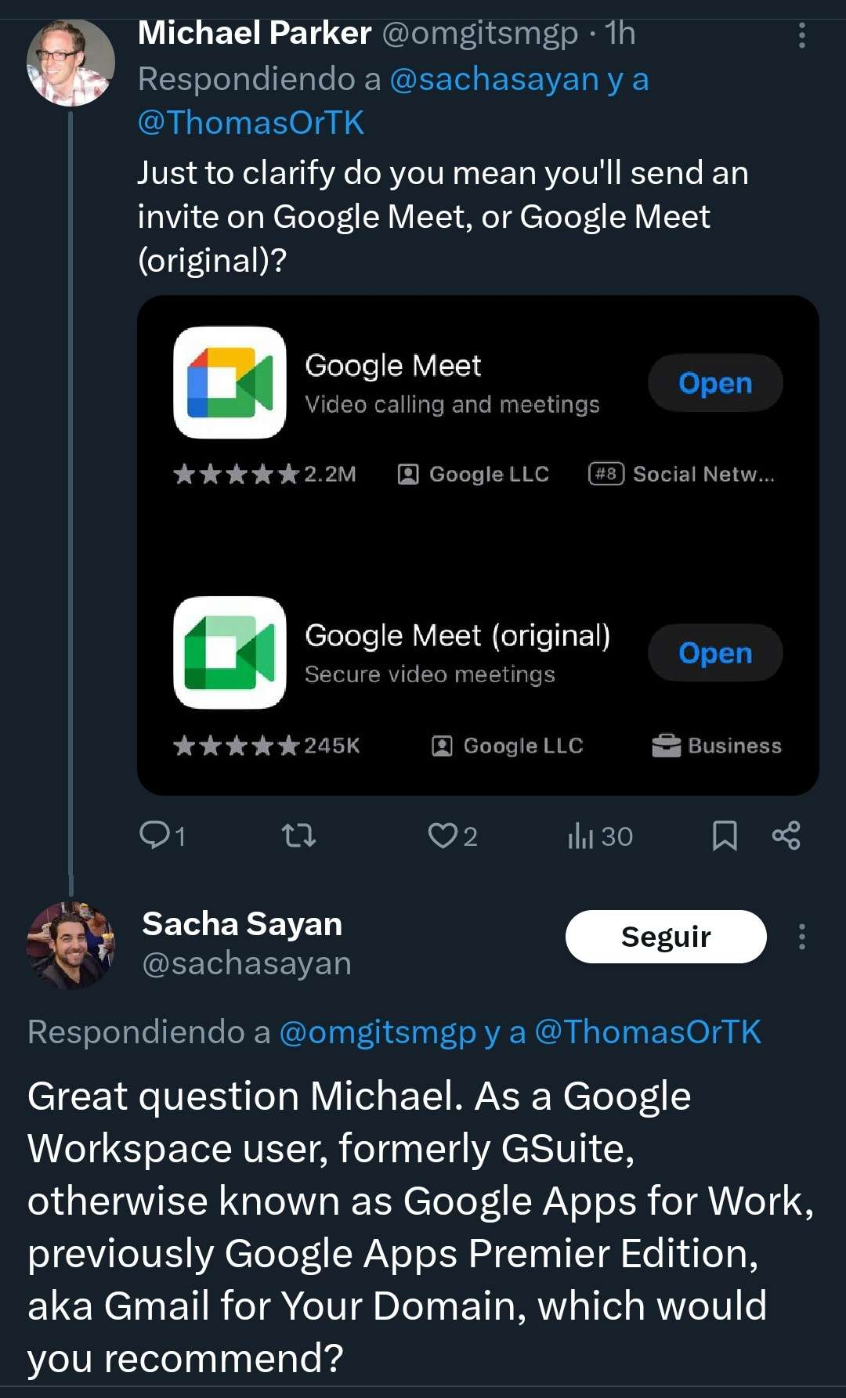Open Michael Parker's profile picture
The height and width of the screenshot is (1398, 846).
[70, 63]
